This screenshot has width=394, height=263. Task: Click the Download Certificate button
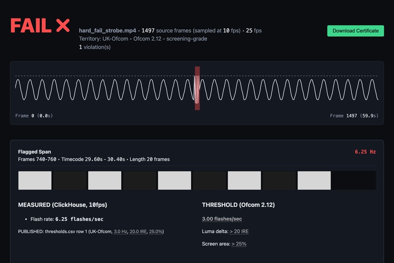355,31
